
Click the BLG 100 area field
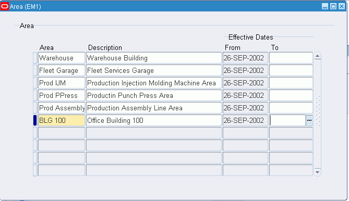[62, 120]
